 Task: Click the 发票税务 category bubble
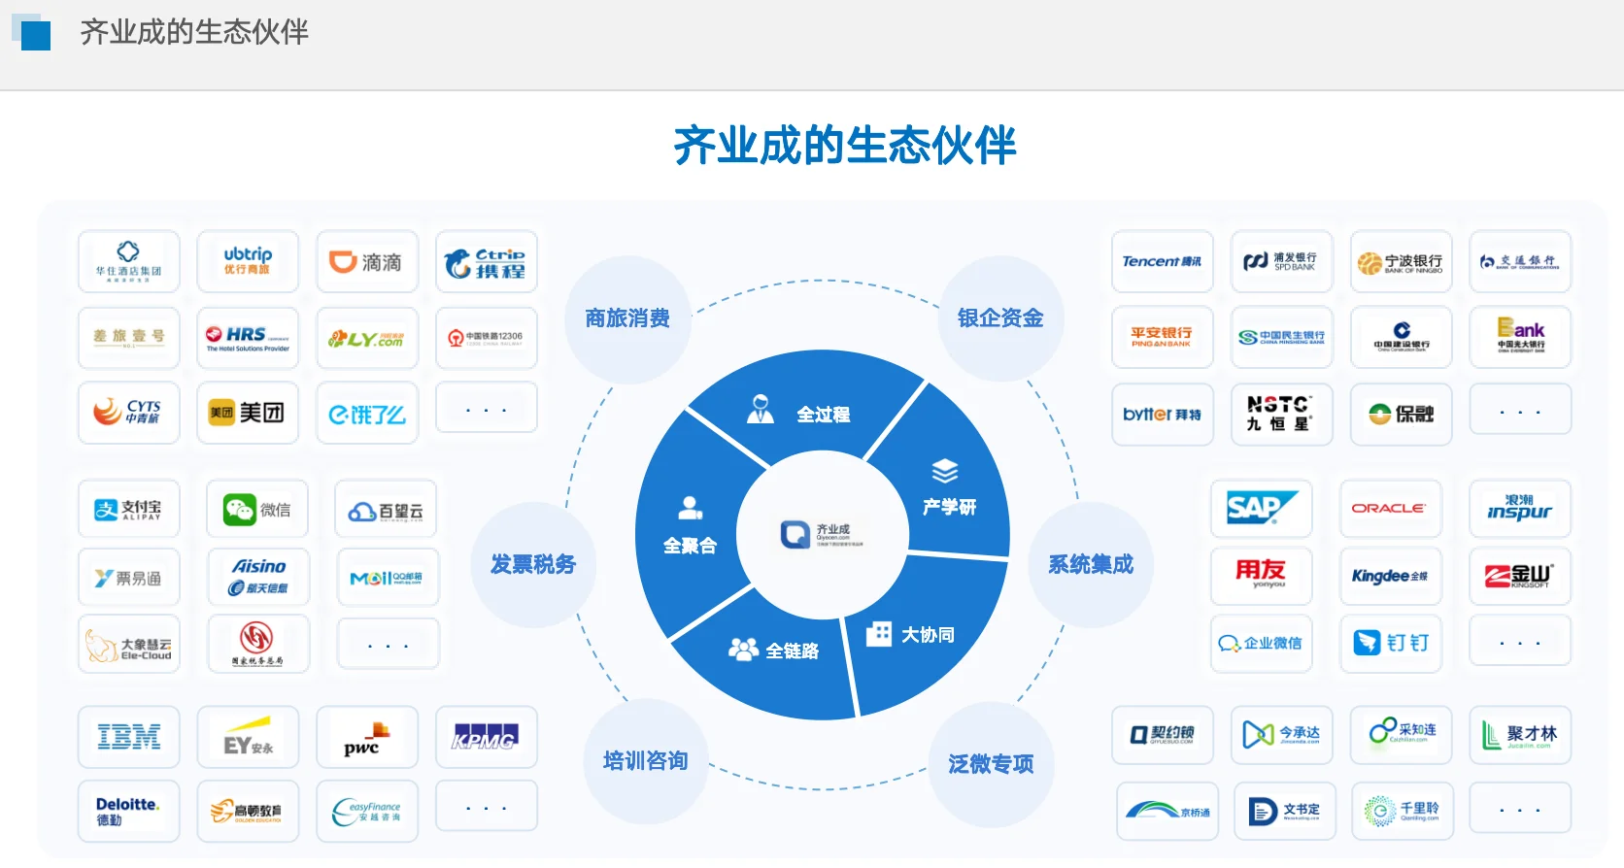(x=533, y=565)
